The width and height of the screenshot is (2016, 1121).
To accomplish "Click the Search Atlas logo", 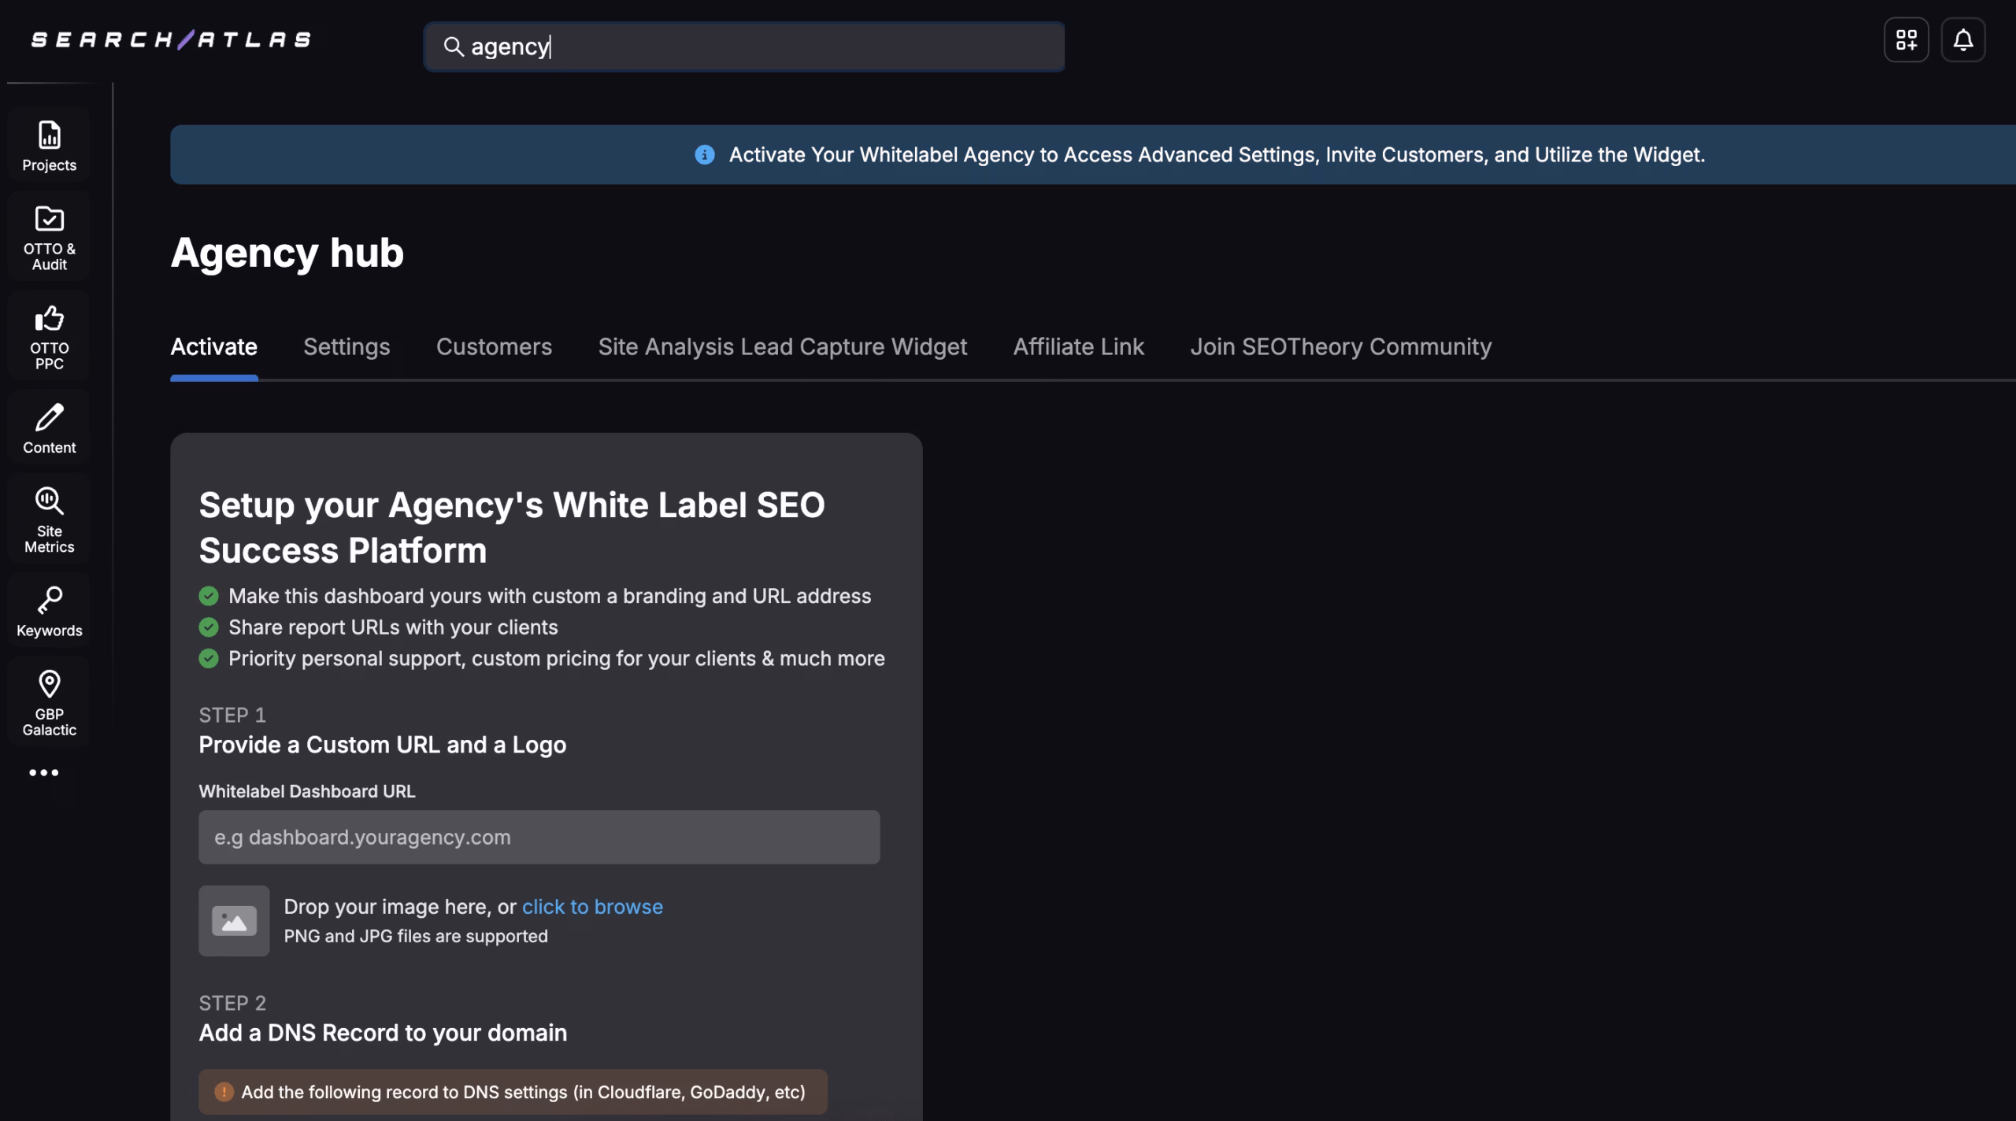I will (171, 40).
